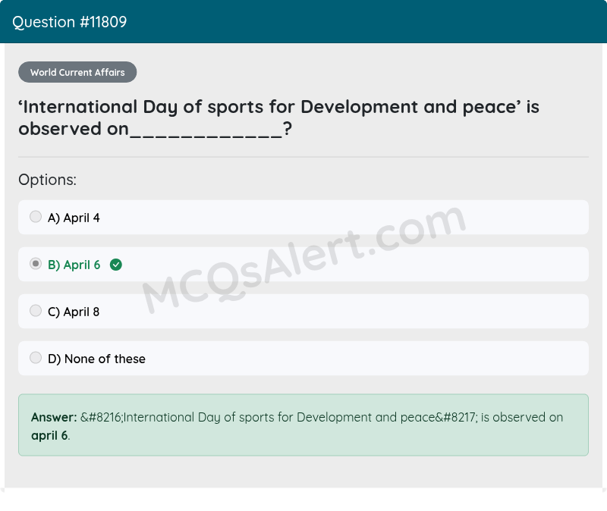607x511 pixels.
Task: Click the Answer explanation box
Action: 303,426
